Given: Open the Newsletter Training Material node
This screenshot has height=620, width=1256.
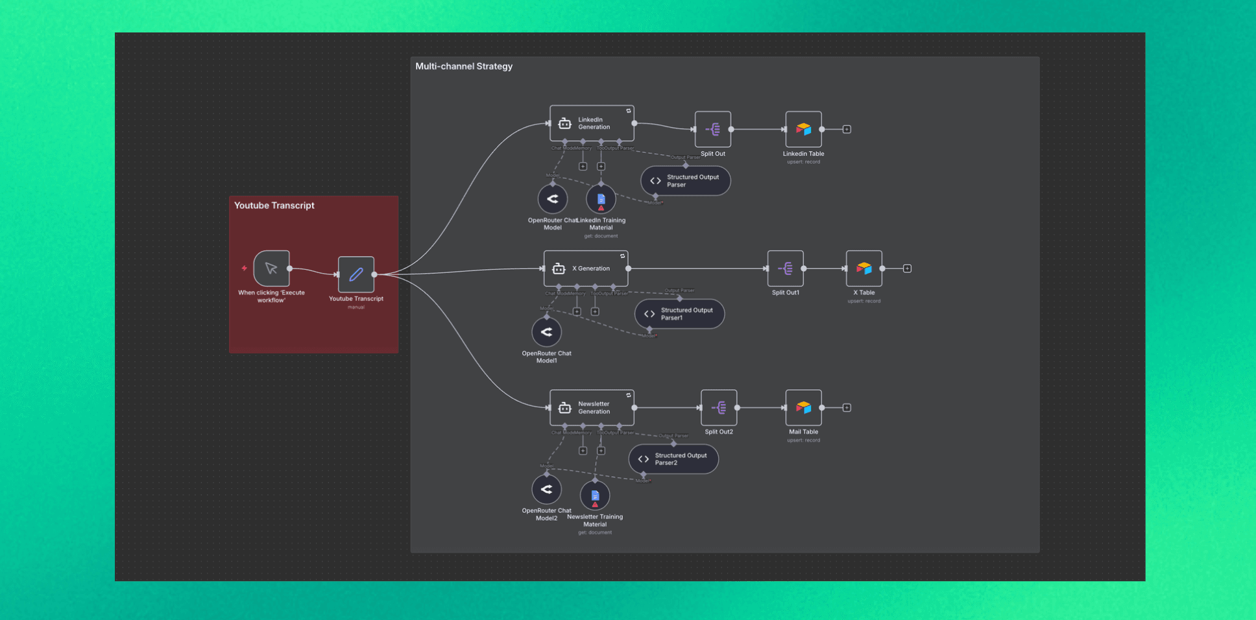Looking at the screenshot, I should coord(595,495).
